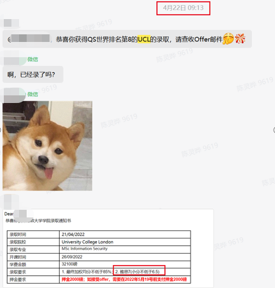275x288 pixels.
Task: Open the blurred avatar above the offer letter
Action: (11, 202)
